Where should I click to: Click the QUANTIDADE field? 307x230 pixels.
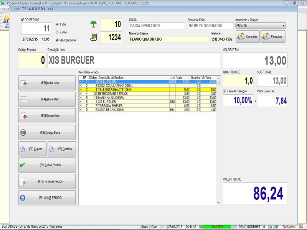pyautogui.click(x=238, y=81)
